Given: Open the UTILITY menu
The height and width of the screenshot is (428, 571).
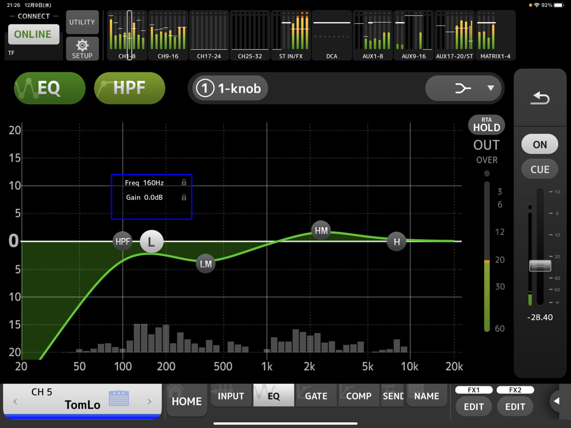Looking at the screenshot, I should [82, 22].
